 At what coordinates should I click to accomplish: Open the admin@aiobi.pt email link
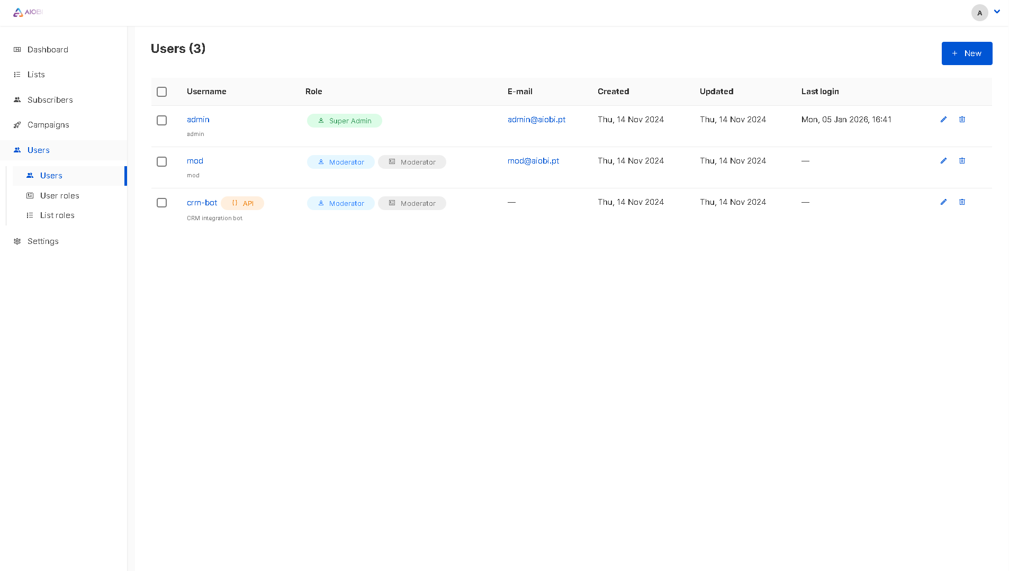(x=536, y=120)
